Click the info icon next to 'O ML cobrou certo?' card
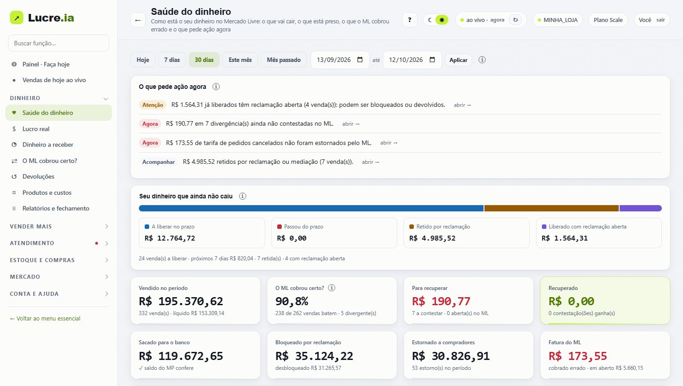 click(x=332, y=288)
